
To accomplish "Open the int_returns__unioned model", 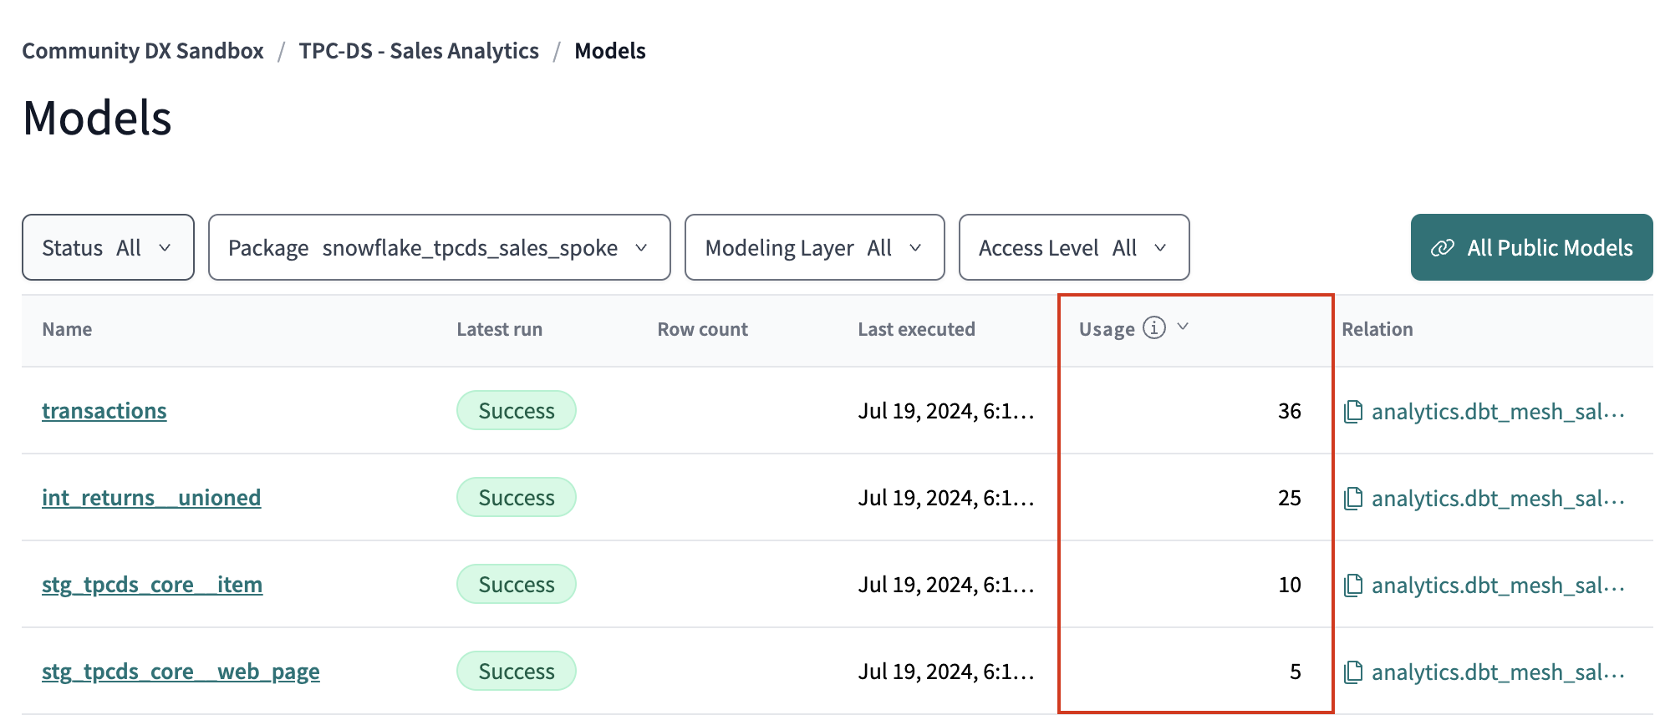I will (151, 498).
